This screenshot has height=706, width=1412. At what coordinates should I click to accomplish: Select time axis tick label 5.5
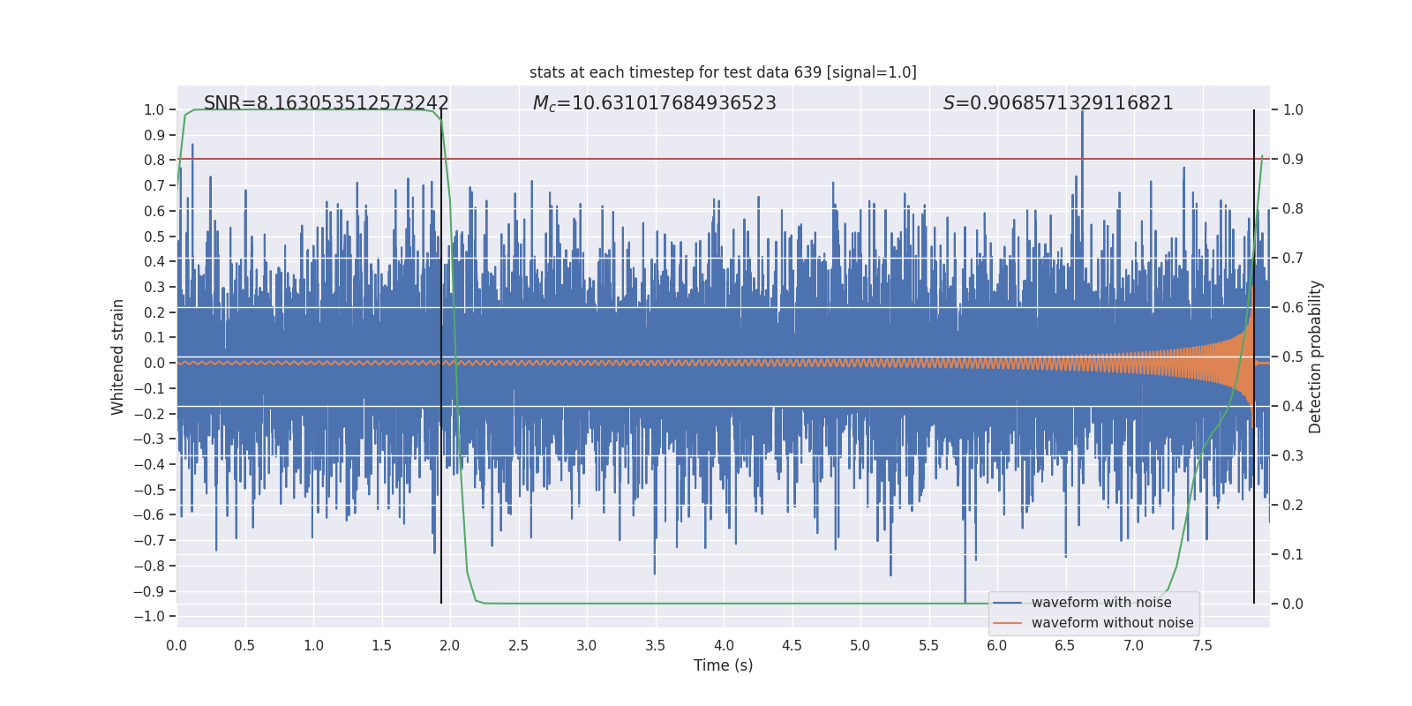click(928, 646)
